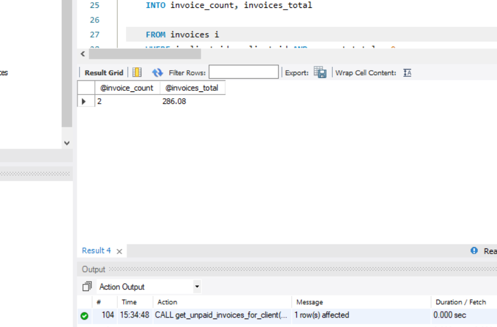
Task: Click the left scroll arrow of the editor
Action: point(83,54)
